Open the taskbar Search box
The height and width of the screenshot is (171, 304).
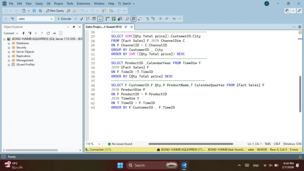(152, 166)
